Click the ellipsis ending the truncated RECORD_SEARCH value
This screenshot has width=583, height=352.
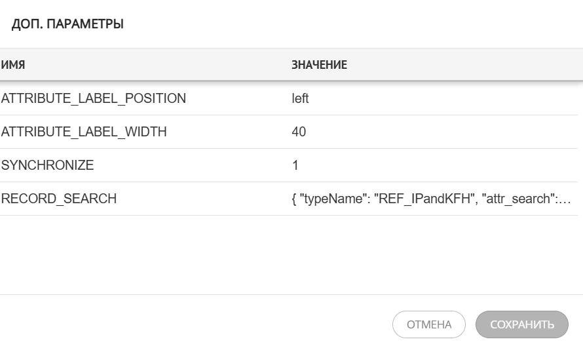click(x=567, y=200)
